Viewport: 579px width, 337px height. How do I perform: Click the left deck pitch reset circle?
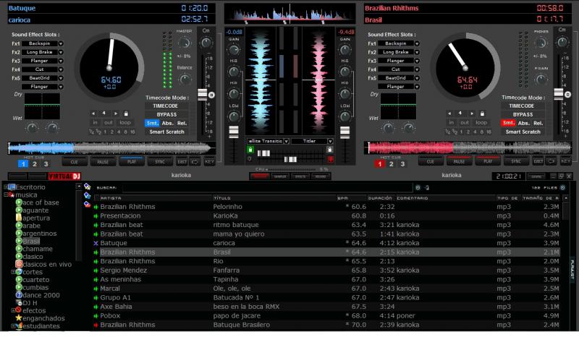pos(211,95)
